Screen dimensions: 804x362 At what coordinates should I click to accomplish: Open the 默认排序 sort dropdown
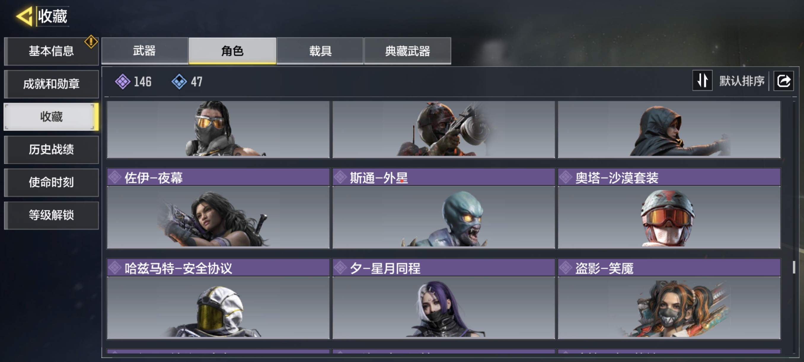[741, 81]
